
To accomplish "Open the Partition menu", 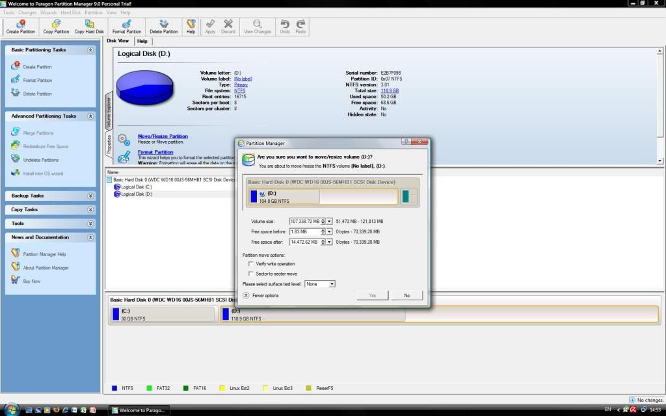I will (94, 12).
